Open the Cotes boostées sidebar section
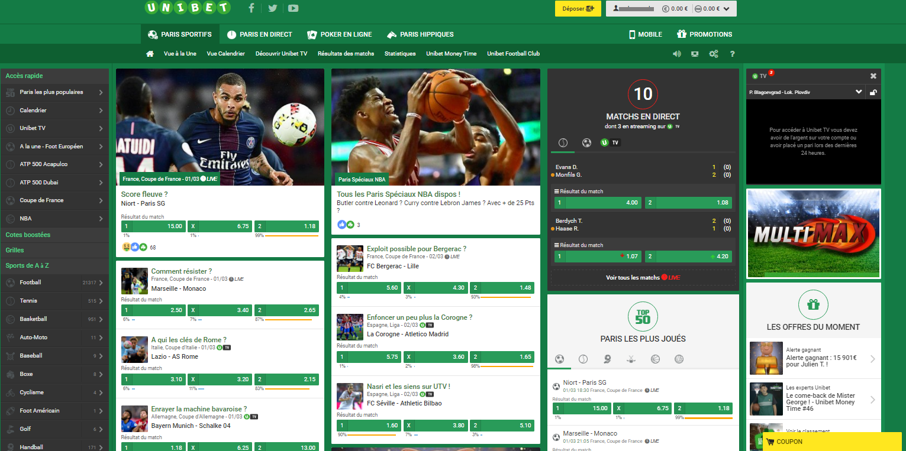 point(54,235)
